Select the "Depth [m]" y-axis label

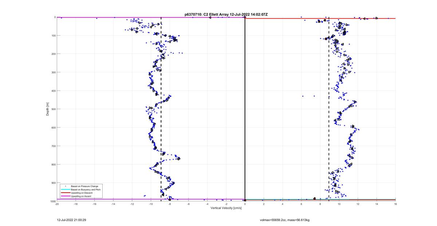click(x=48, y=109)
